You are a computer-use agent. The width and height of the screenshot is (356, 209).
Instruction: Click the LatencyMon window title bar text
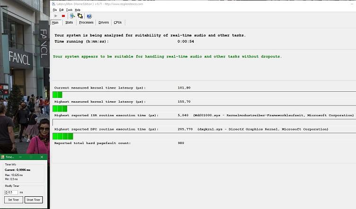click(100, 4)
